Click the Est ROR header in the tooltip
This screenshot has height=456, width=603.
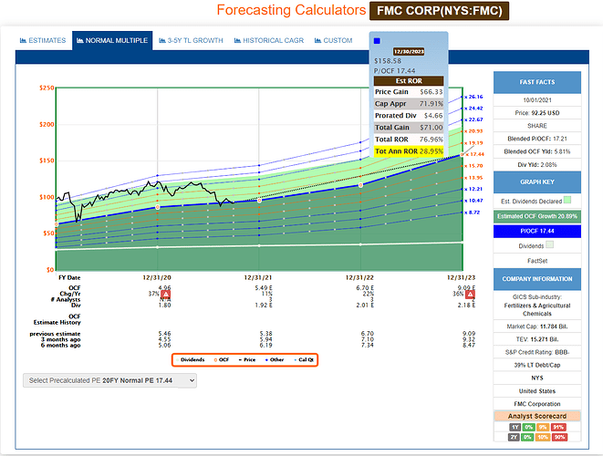pyautogui.click(x=409, y=81)
